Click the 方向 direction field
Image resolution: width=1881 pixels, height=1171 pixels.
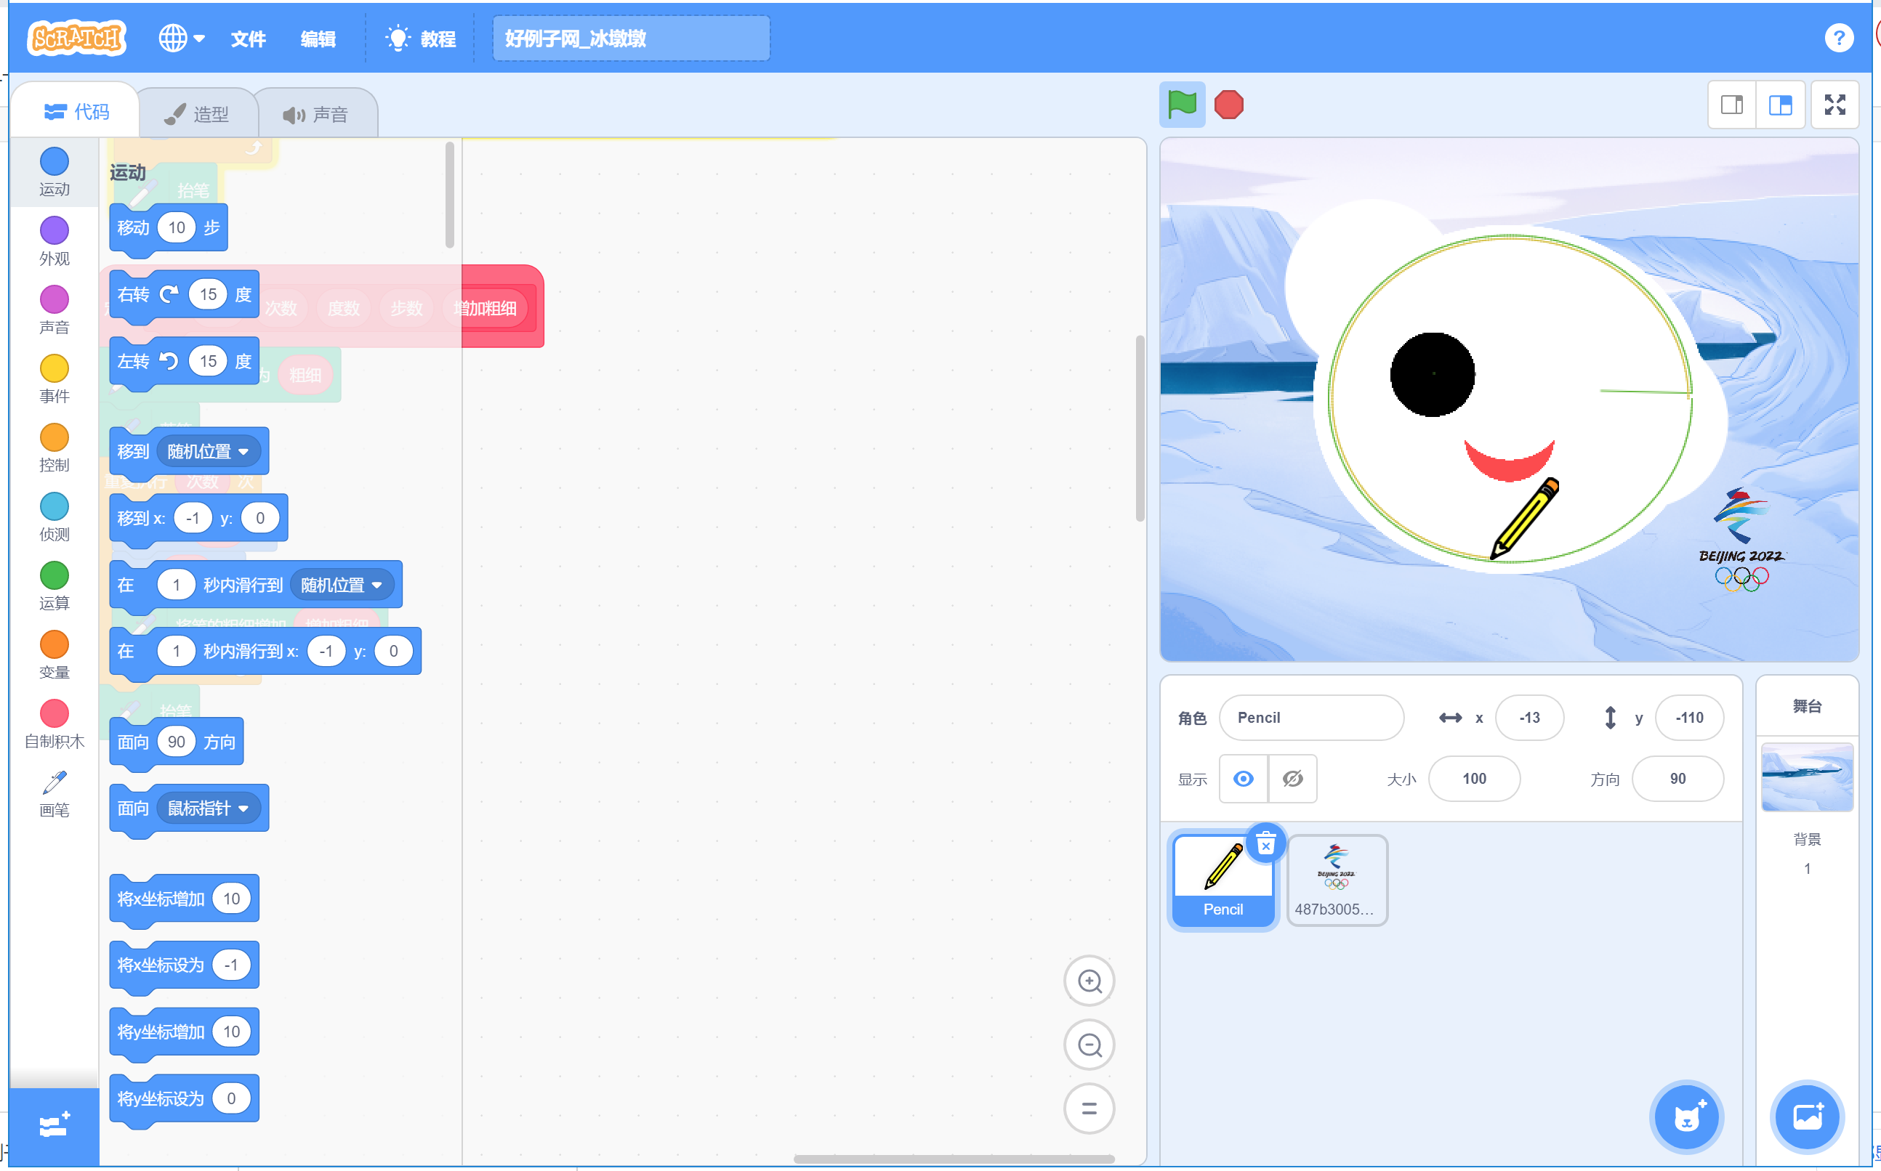pos(1677,778)
